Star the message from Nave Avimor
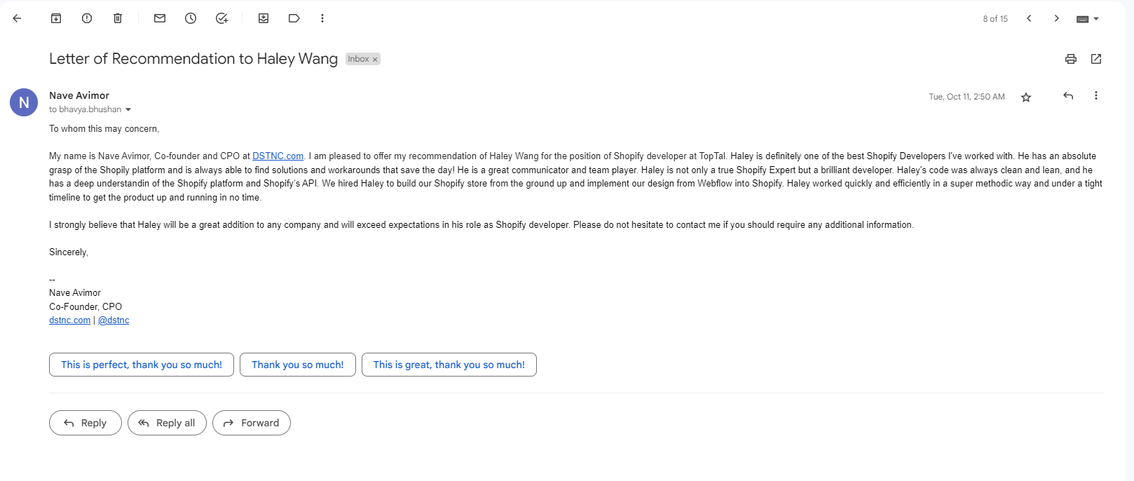1134x481 pixels. [x=1026, y=97]
